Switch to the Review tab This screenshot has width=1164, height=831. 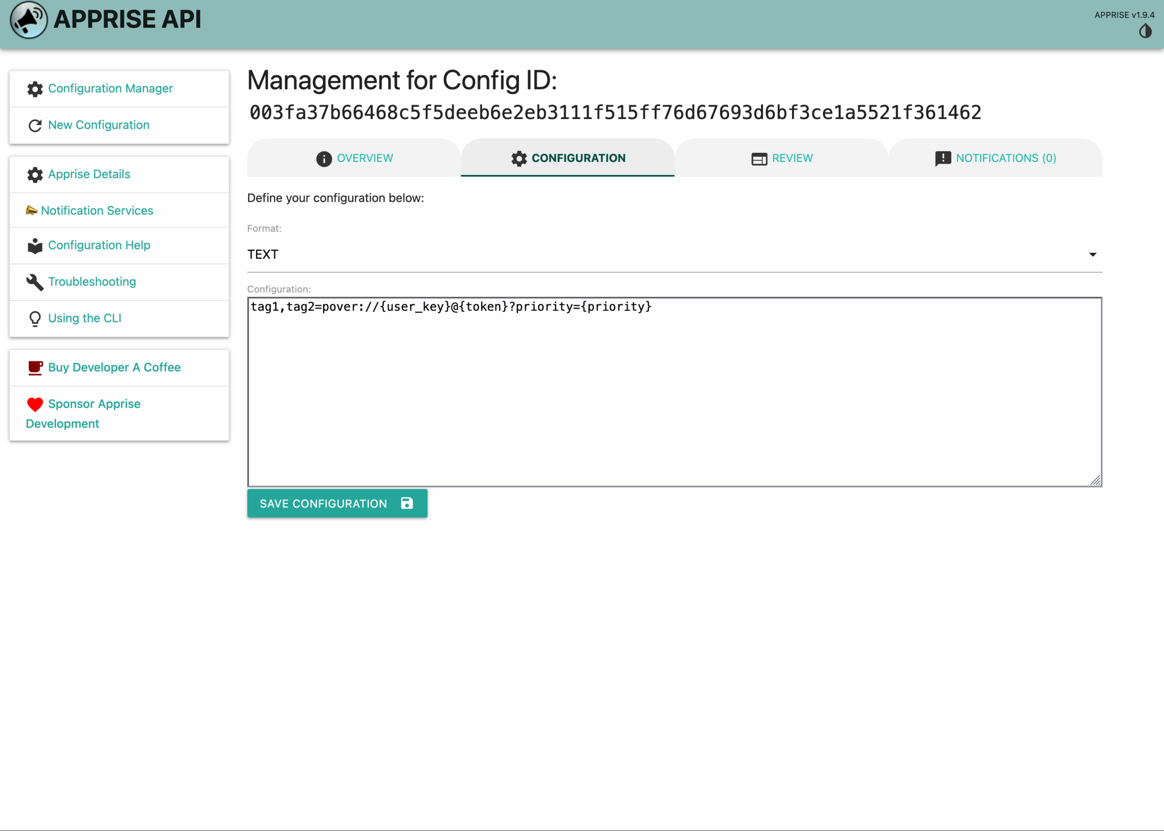781,158
